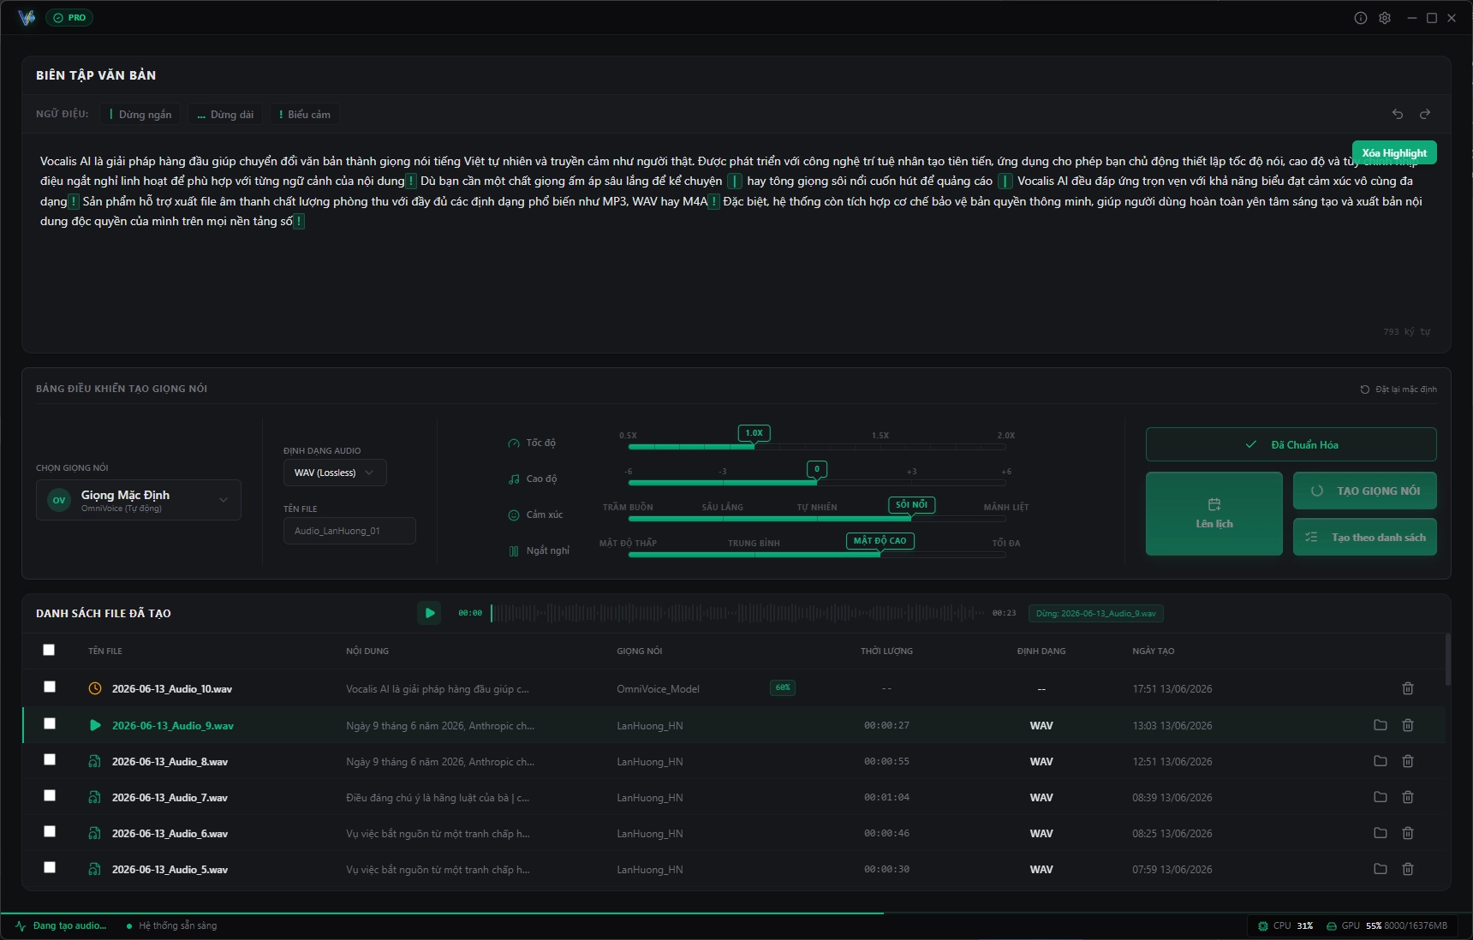Image resolution: width=1473 pixels, height=940 pixels.
Task: Check the box for Audio_8.wav
Action: pos(50,759)
